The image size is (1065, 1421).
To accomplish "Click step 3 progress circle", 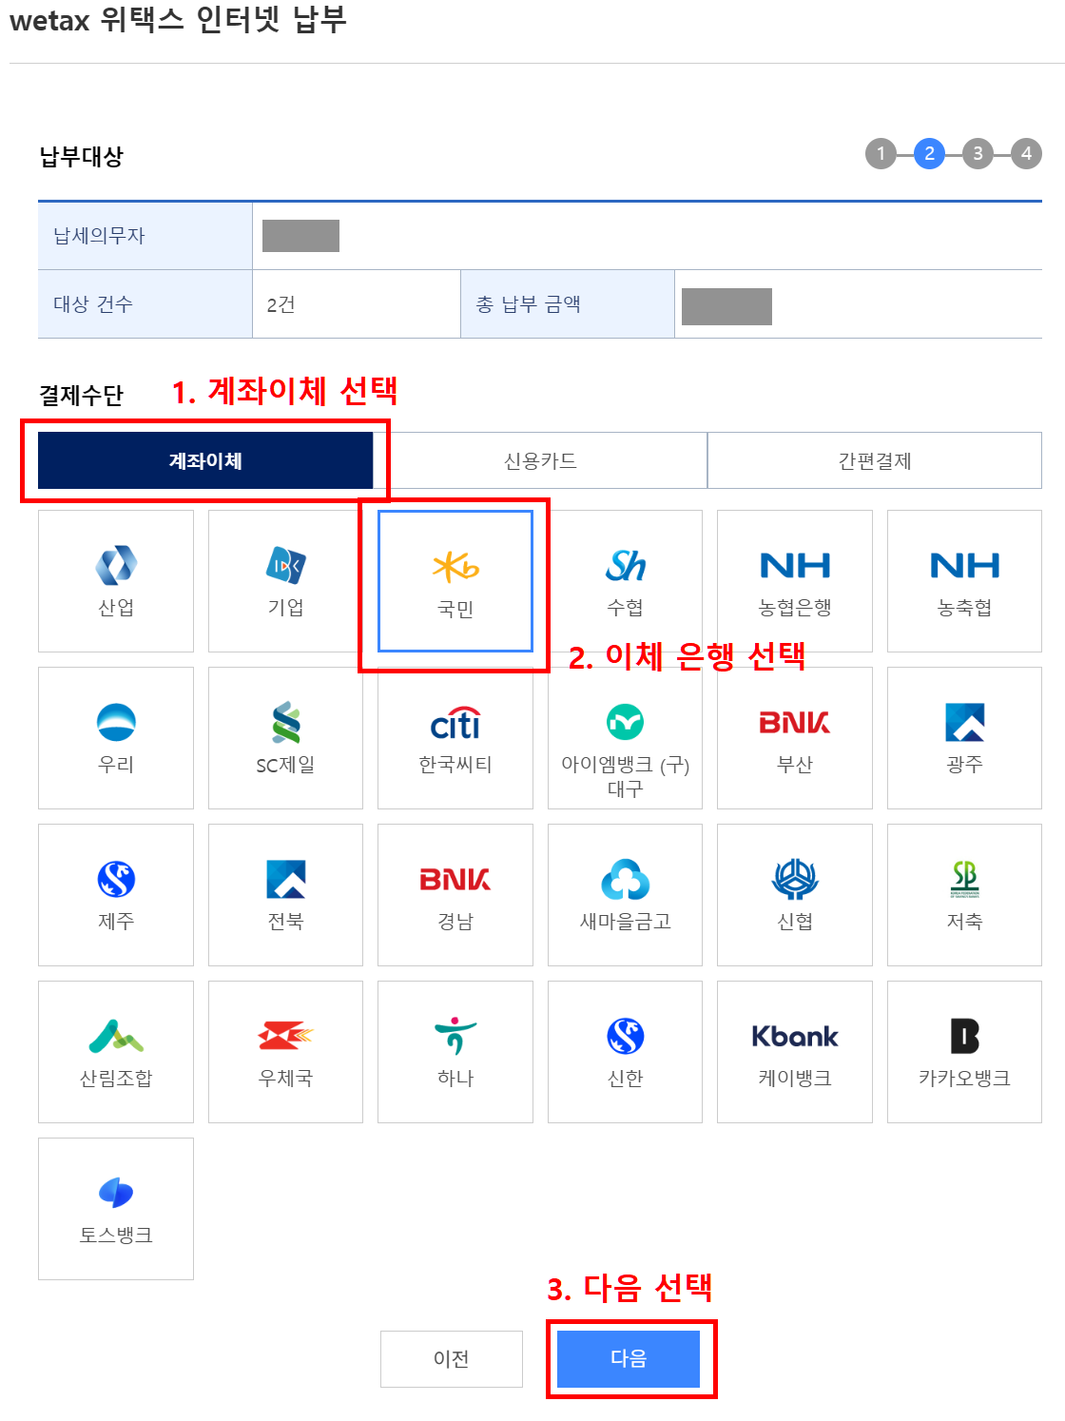I will point(978,153).
